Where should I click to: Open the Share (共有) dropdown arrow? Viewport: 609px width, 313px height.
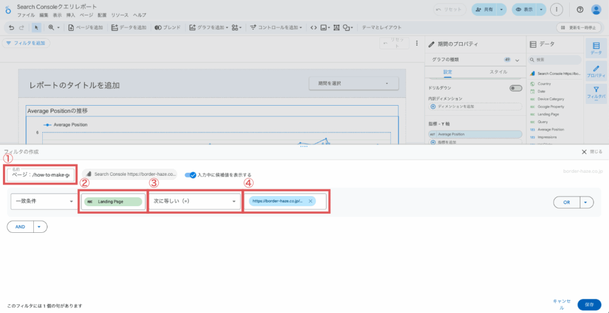502,10
